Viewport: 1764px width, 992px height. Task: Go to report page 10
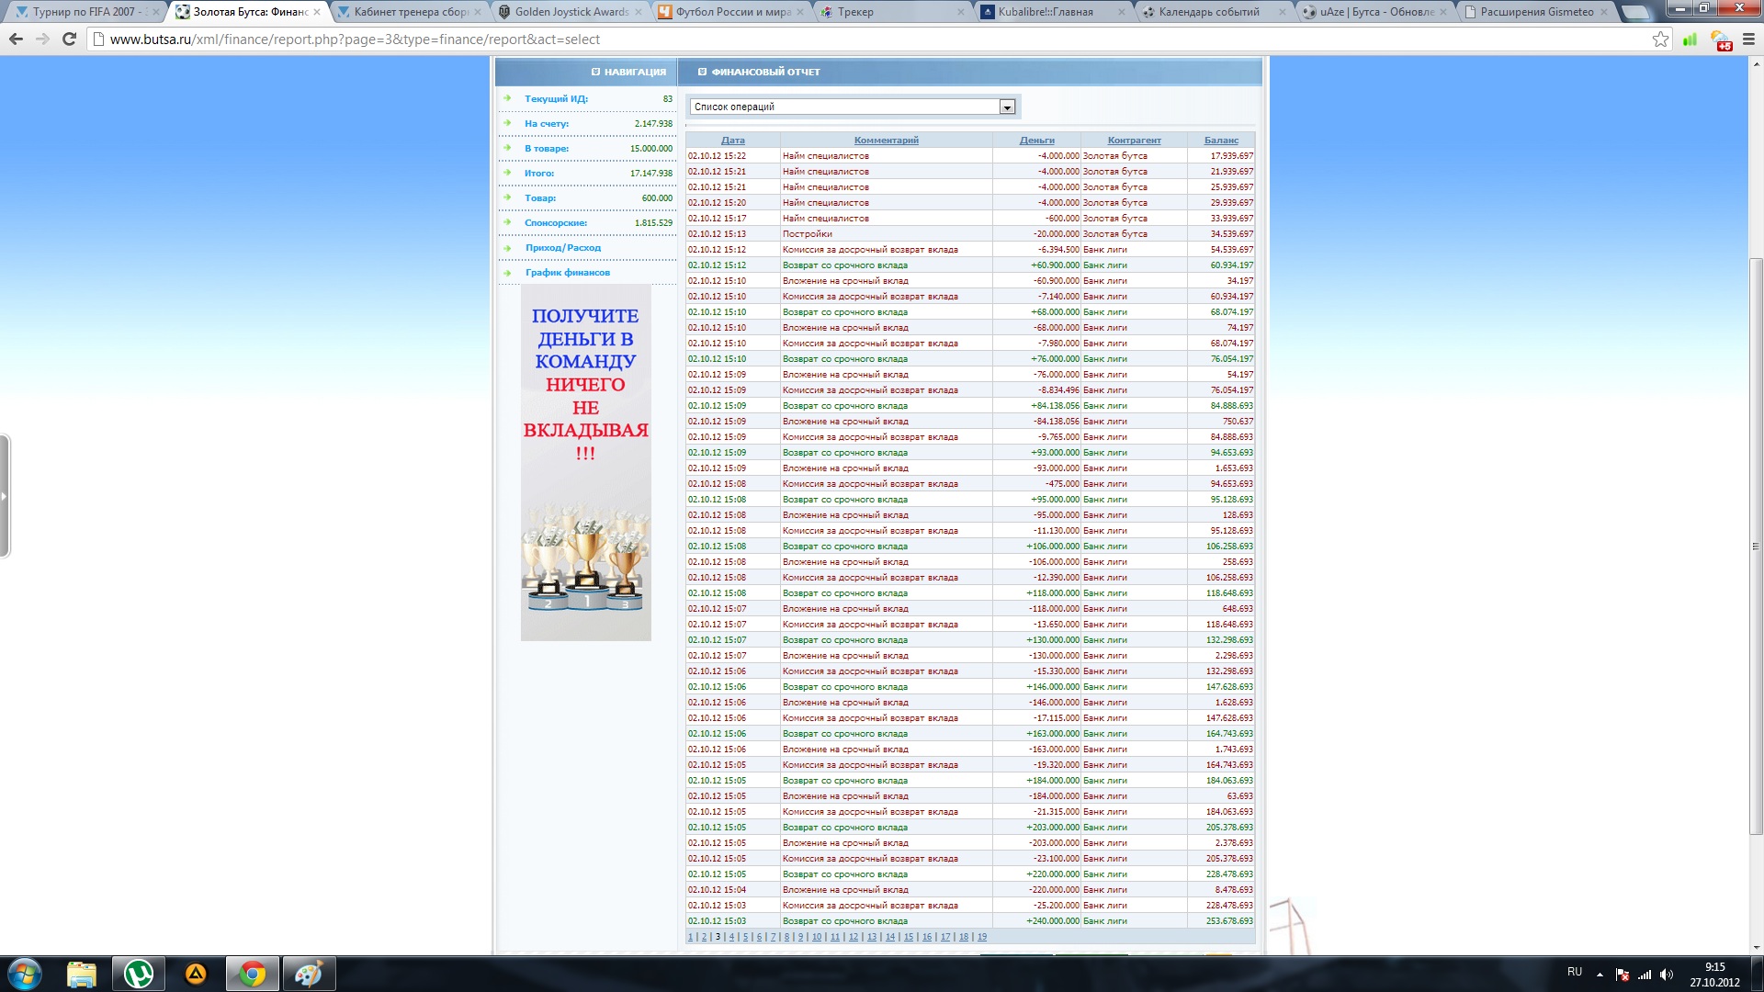pyautogui.click(x=816, y=937)
